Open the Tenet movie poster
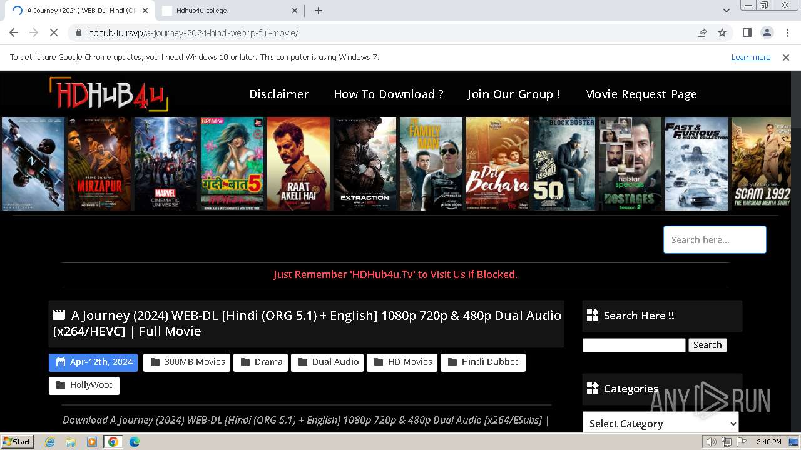 [x=33, y=164]
